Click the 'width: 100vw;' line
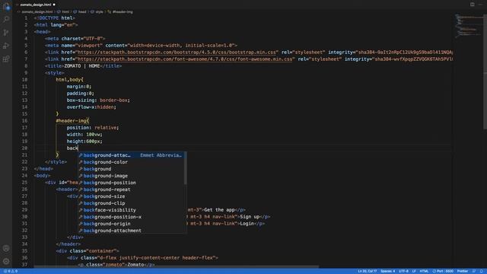 [x=84, y=135]
